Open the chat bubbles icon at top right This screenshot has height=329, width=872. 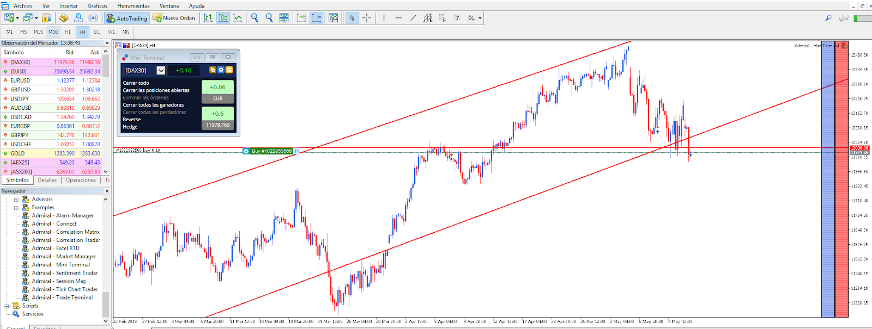(x=844, y=18)
